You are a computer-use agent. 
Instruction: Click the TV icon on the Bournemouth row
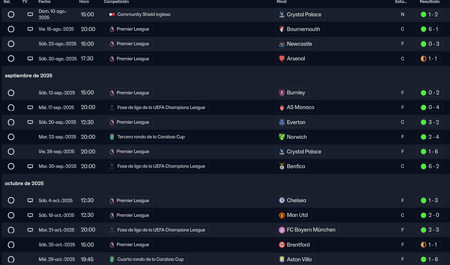click(x=30, y=29)
